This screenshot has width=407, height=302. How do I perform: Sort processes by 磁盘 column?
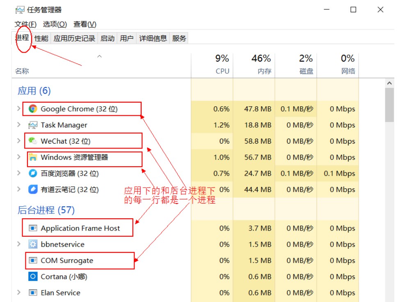(x=296, y=65)
